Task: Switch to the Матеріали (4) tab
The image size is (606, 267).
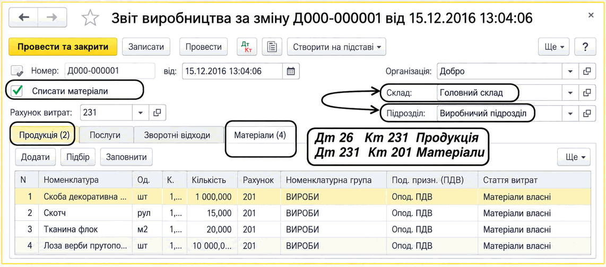Action: click(259, 136)
